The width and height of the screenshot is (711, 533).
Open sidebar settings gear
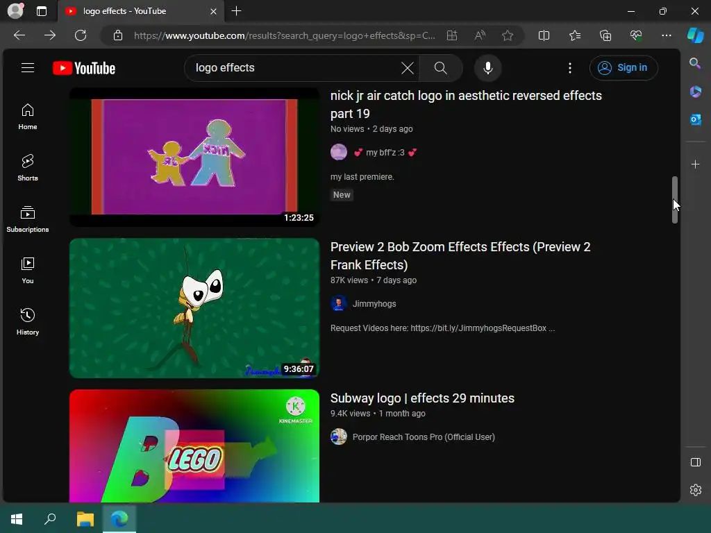point(695,490)
